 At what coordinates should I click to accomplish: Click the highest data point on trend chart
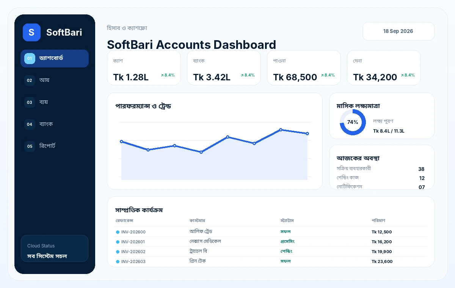pyautogui.click(x=281, y=130)
